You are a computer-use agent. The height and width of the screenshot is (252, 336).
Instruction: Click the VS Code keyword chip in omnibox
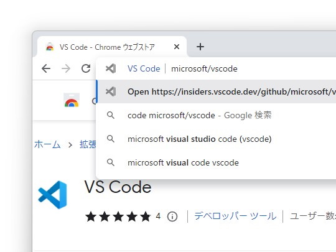point(144,68)
